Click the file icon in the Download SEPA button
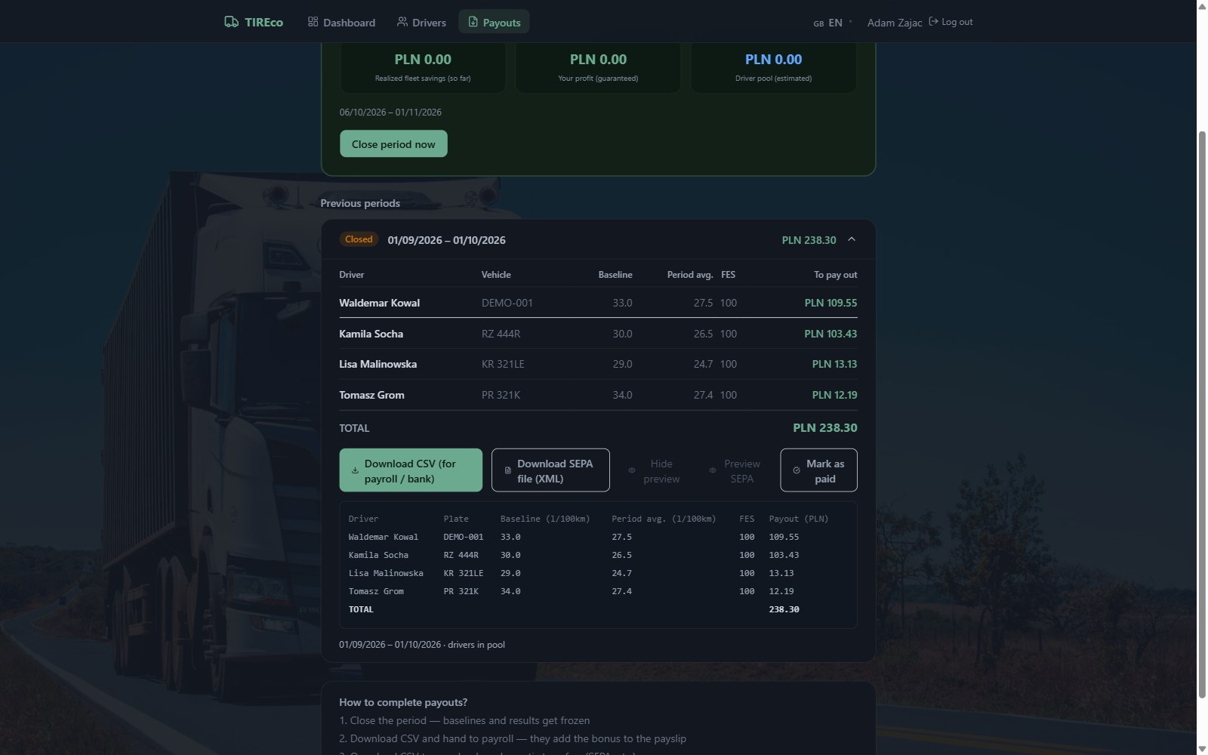Image resolution: width=1208 pixels, height=755 pixels. pos(507,470)
